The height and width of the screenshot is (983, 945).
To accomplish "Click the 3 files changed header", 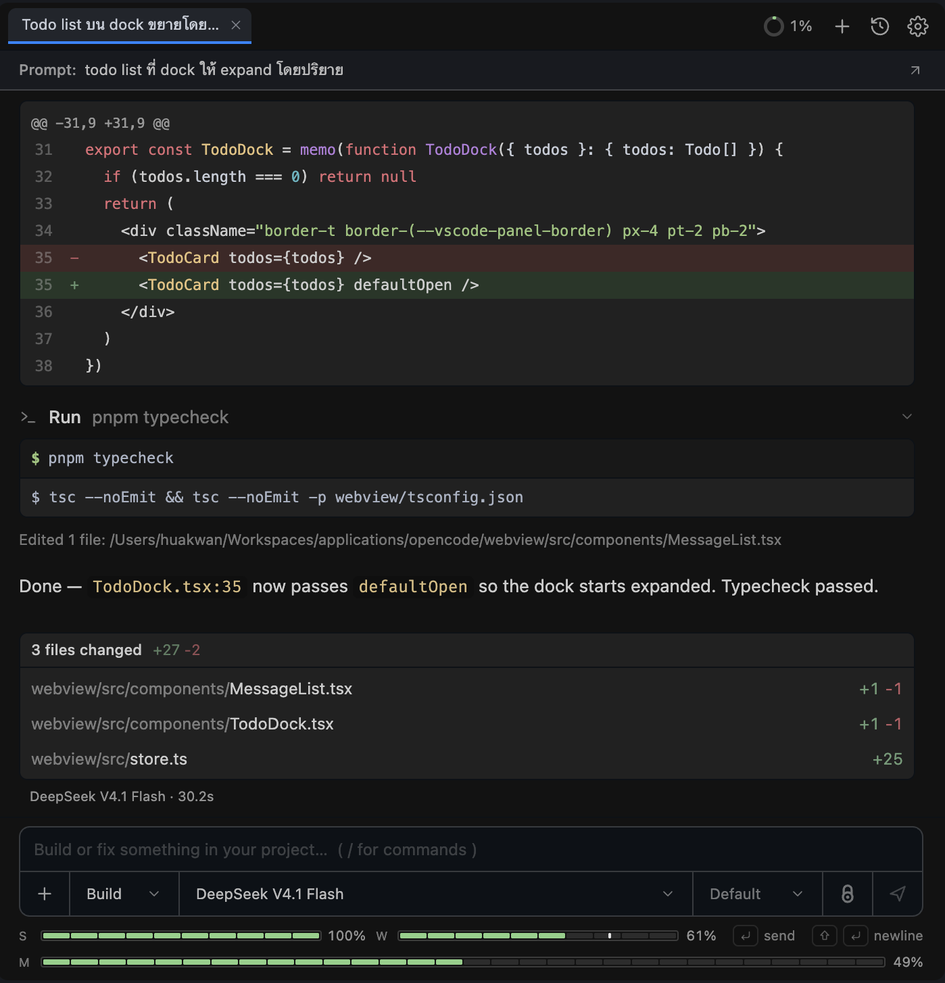I will [467, 650].
